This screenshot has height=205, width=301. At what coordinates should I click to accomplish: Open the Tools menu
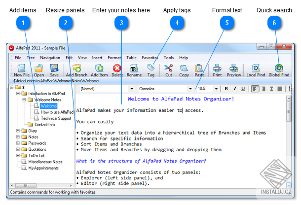[169, 58]
